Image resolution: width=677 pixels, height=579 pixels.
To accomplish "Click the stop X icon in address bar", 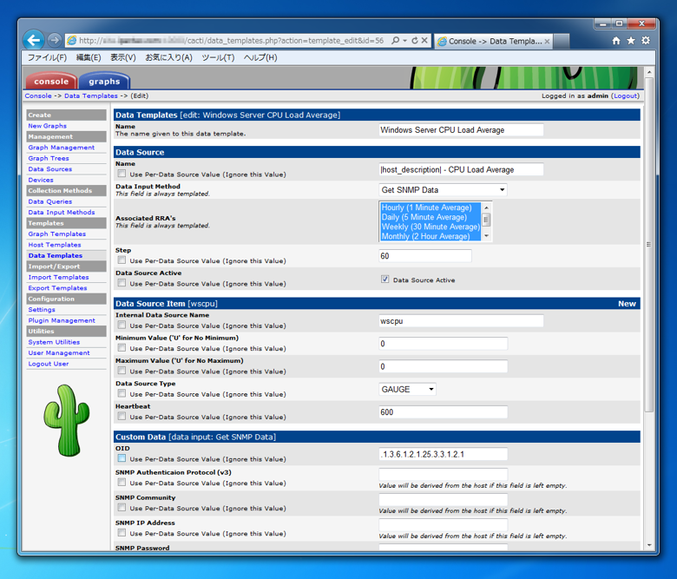I will pos(424,40).
